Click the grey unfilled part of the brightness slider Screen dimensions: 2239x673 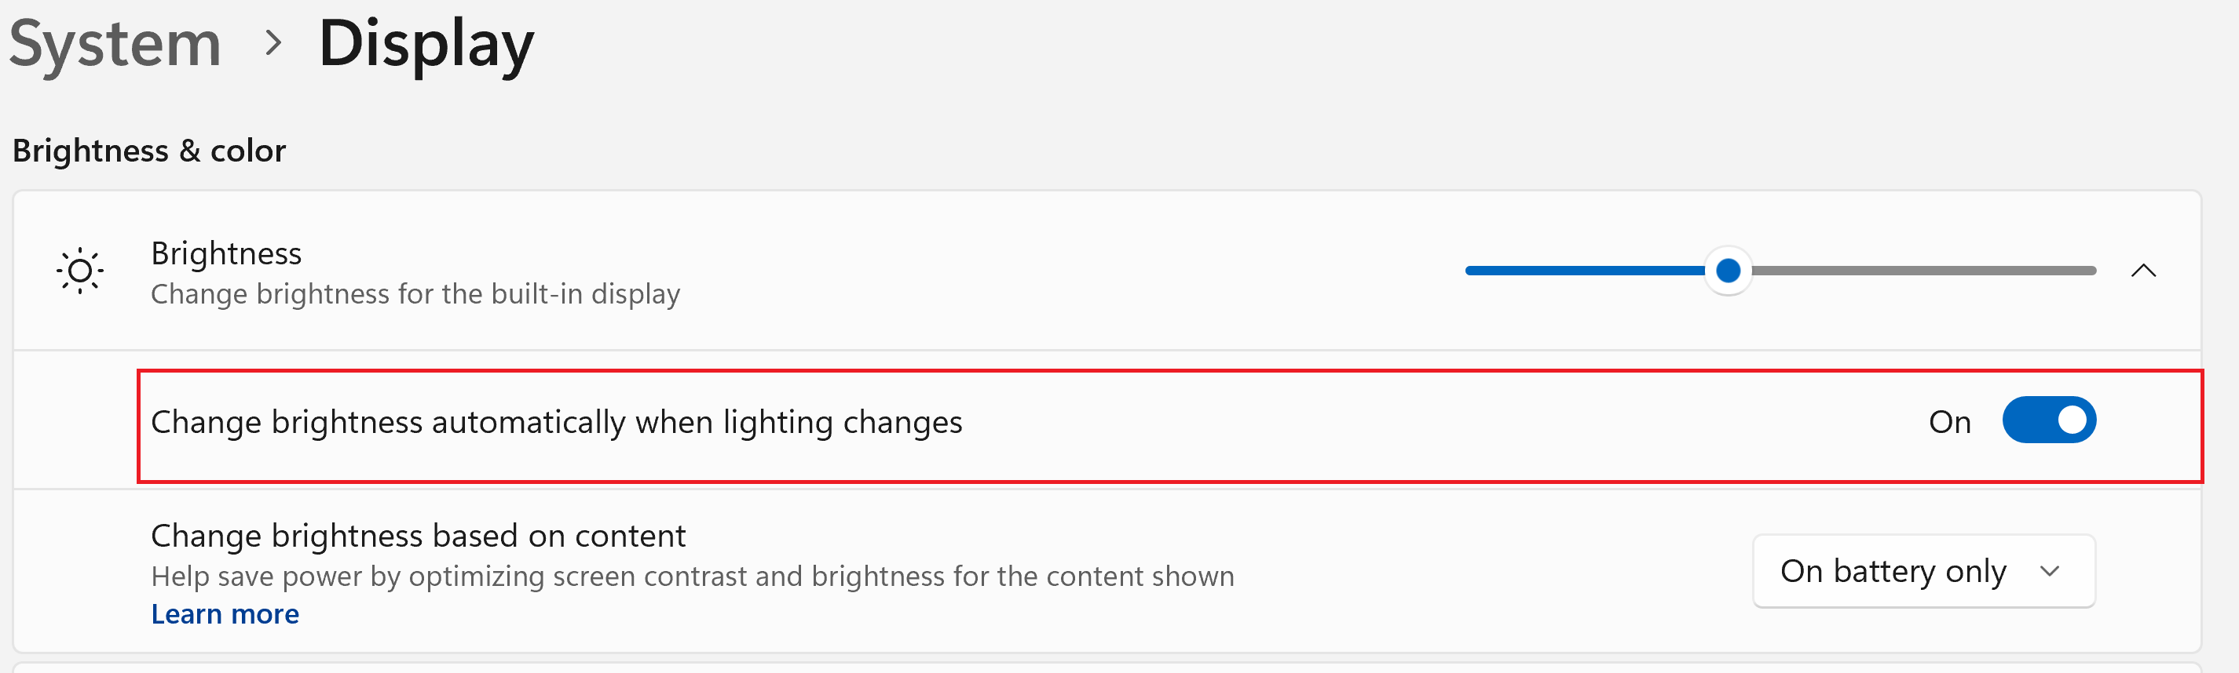1923,271
